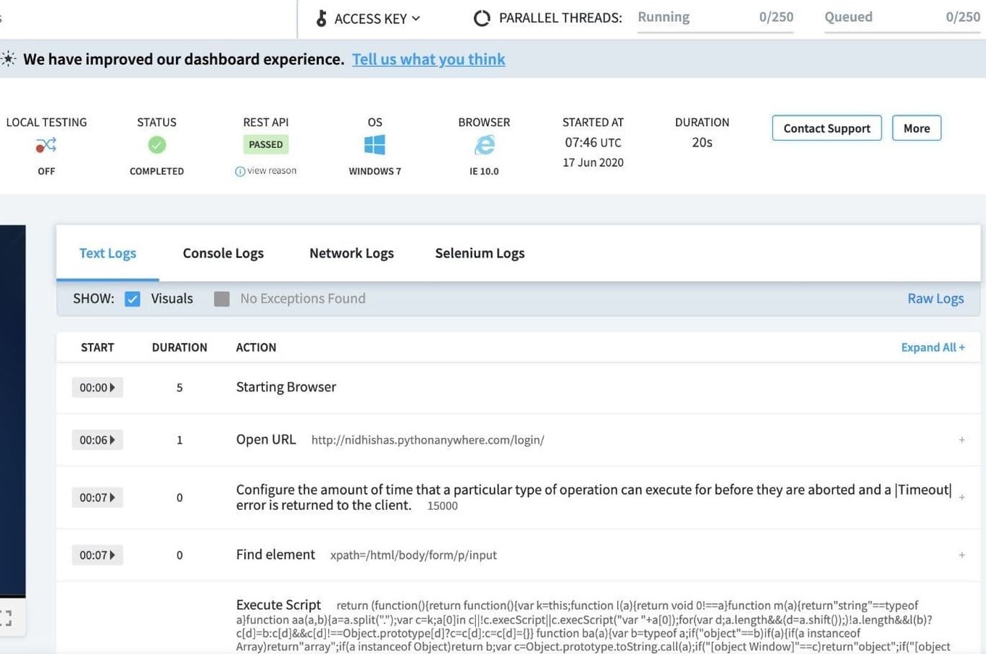Click the fullscreen icon on video panel

coord(6,618)
